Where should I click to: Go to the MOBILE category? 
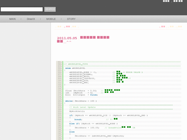click(x=51, y=19)
